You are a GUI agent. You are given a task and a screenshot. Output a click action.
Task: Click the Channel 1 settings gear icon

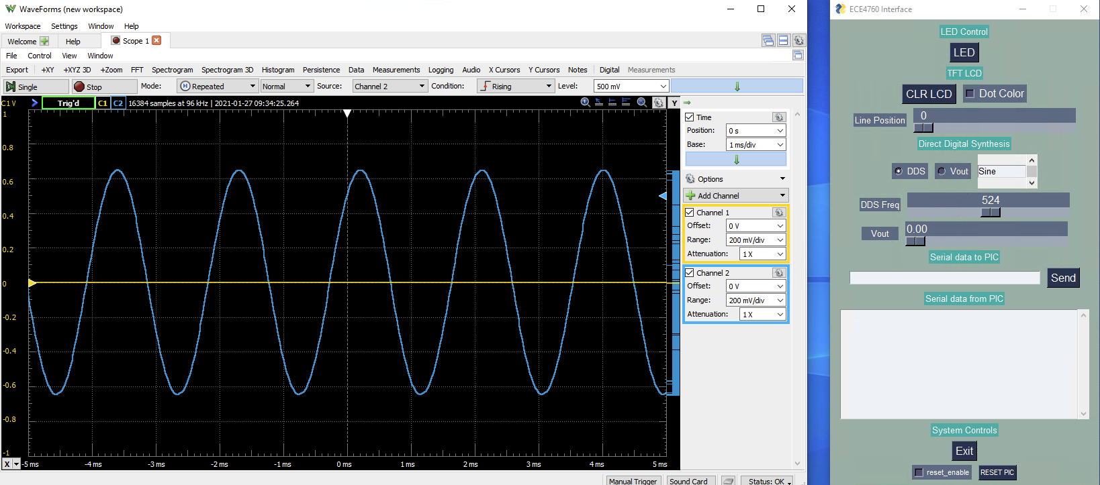778,213
